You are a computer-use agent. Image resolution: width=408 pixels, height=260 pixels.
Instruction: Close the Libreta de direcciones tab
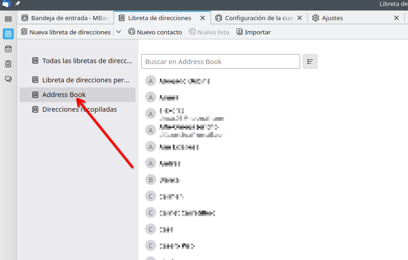203,18
